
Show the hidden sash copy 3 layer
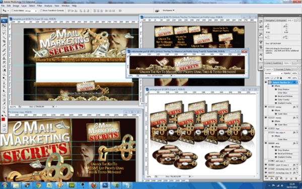click(x=266, y=161)
